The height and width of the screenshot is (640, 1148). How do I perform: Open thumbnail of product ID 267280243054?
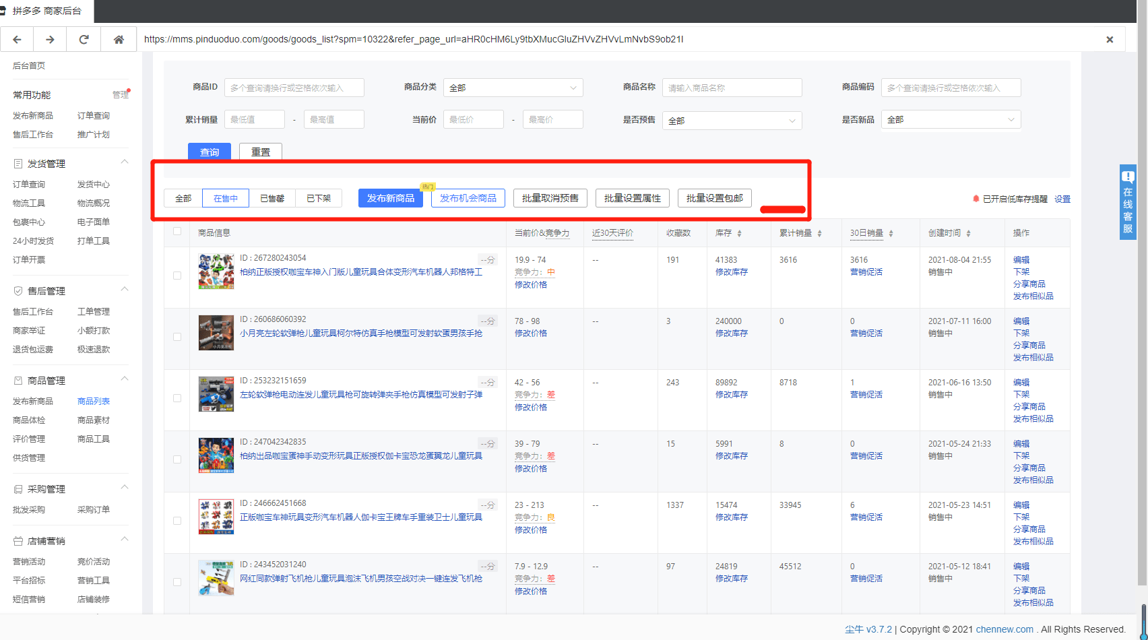click(216, 271)
